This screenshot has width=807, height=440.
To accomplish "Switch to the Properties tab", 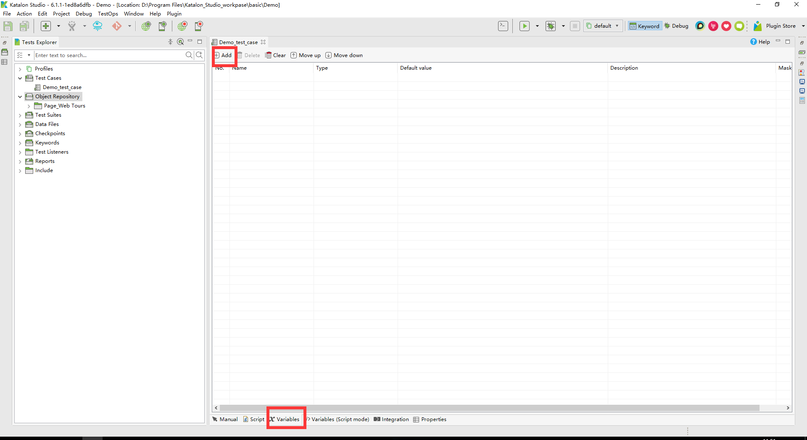I will [x=430, y=419].
